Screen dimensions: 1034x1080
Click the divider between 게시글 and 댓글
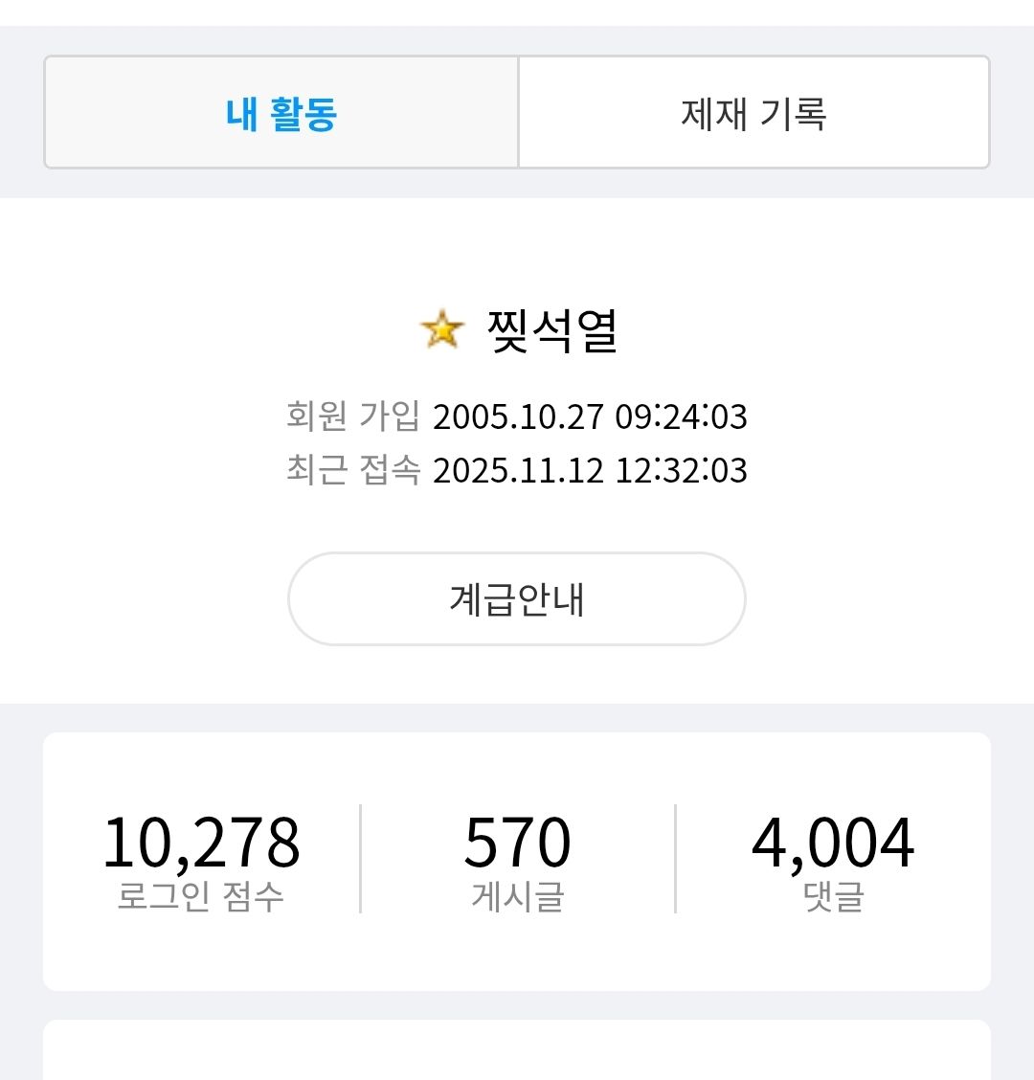click(x=675, y=859)
